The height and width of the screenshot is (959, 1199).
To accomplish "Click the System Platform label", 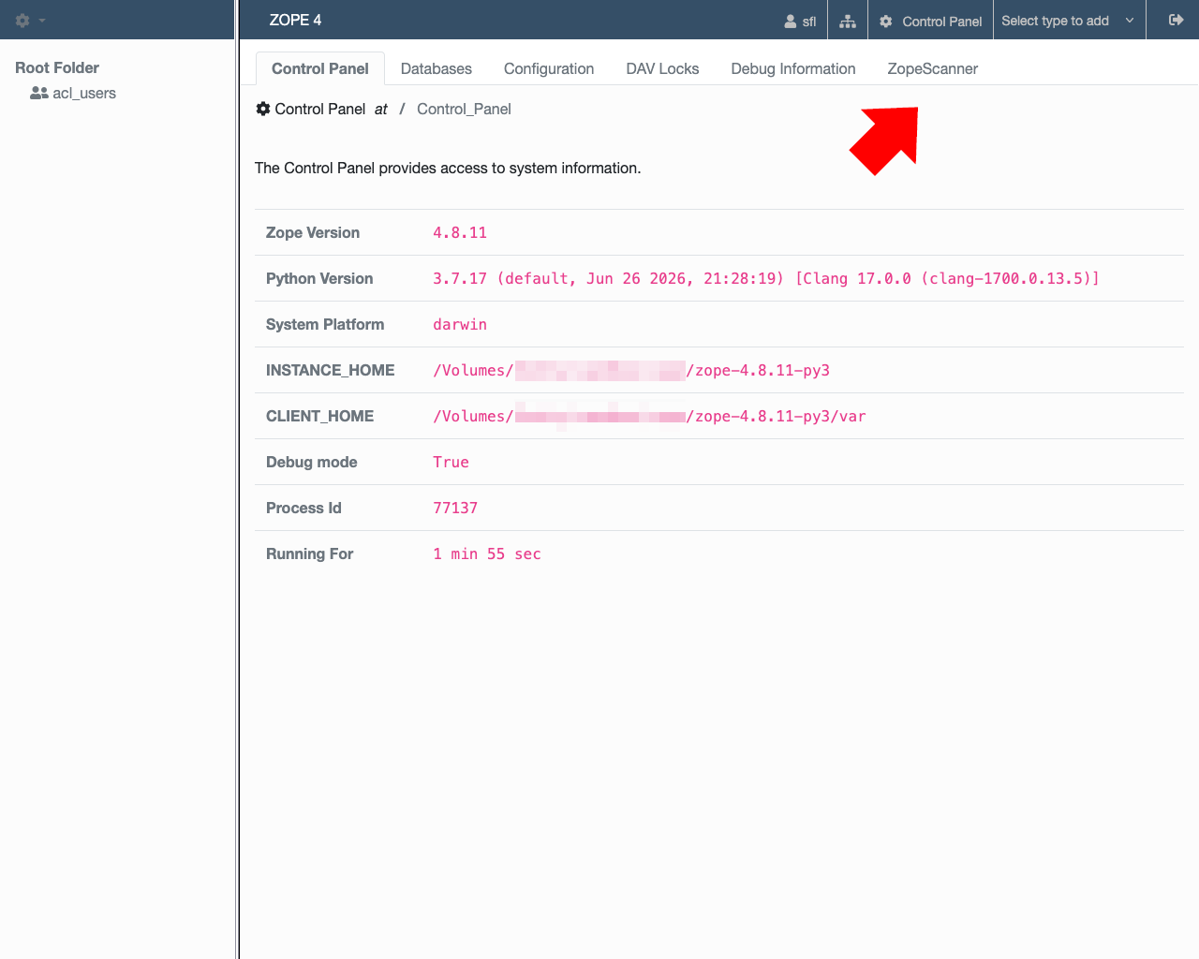I will (325, 324).
